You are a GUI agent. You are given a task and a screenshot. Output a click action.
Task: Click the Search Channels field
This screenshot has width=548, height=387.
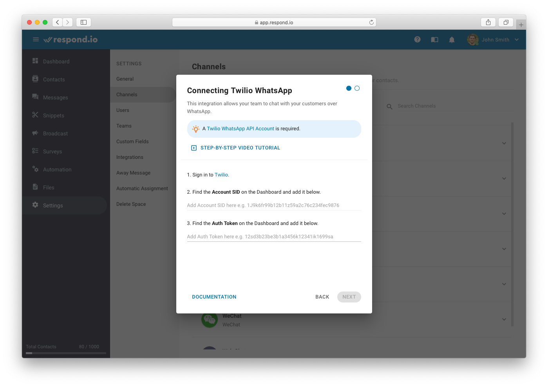click(455, 106)
